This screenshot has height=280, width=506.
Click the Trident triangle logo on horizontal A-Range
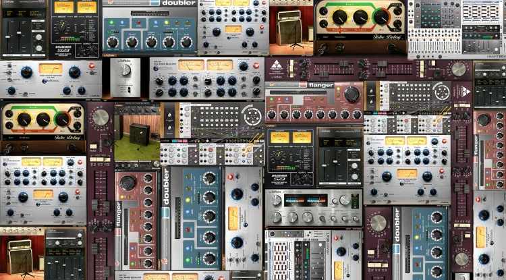pyautogui.click(x=277, y=64)
